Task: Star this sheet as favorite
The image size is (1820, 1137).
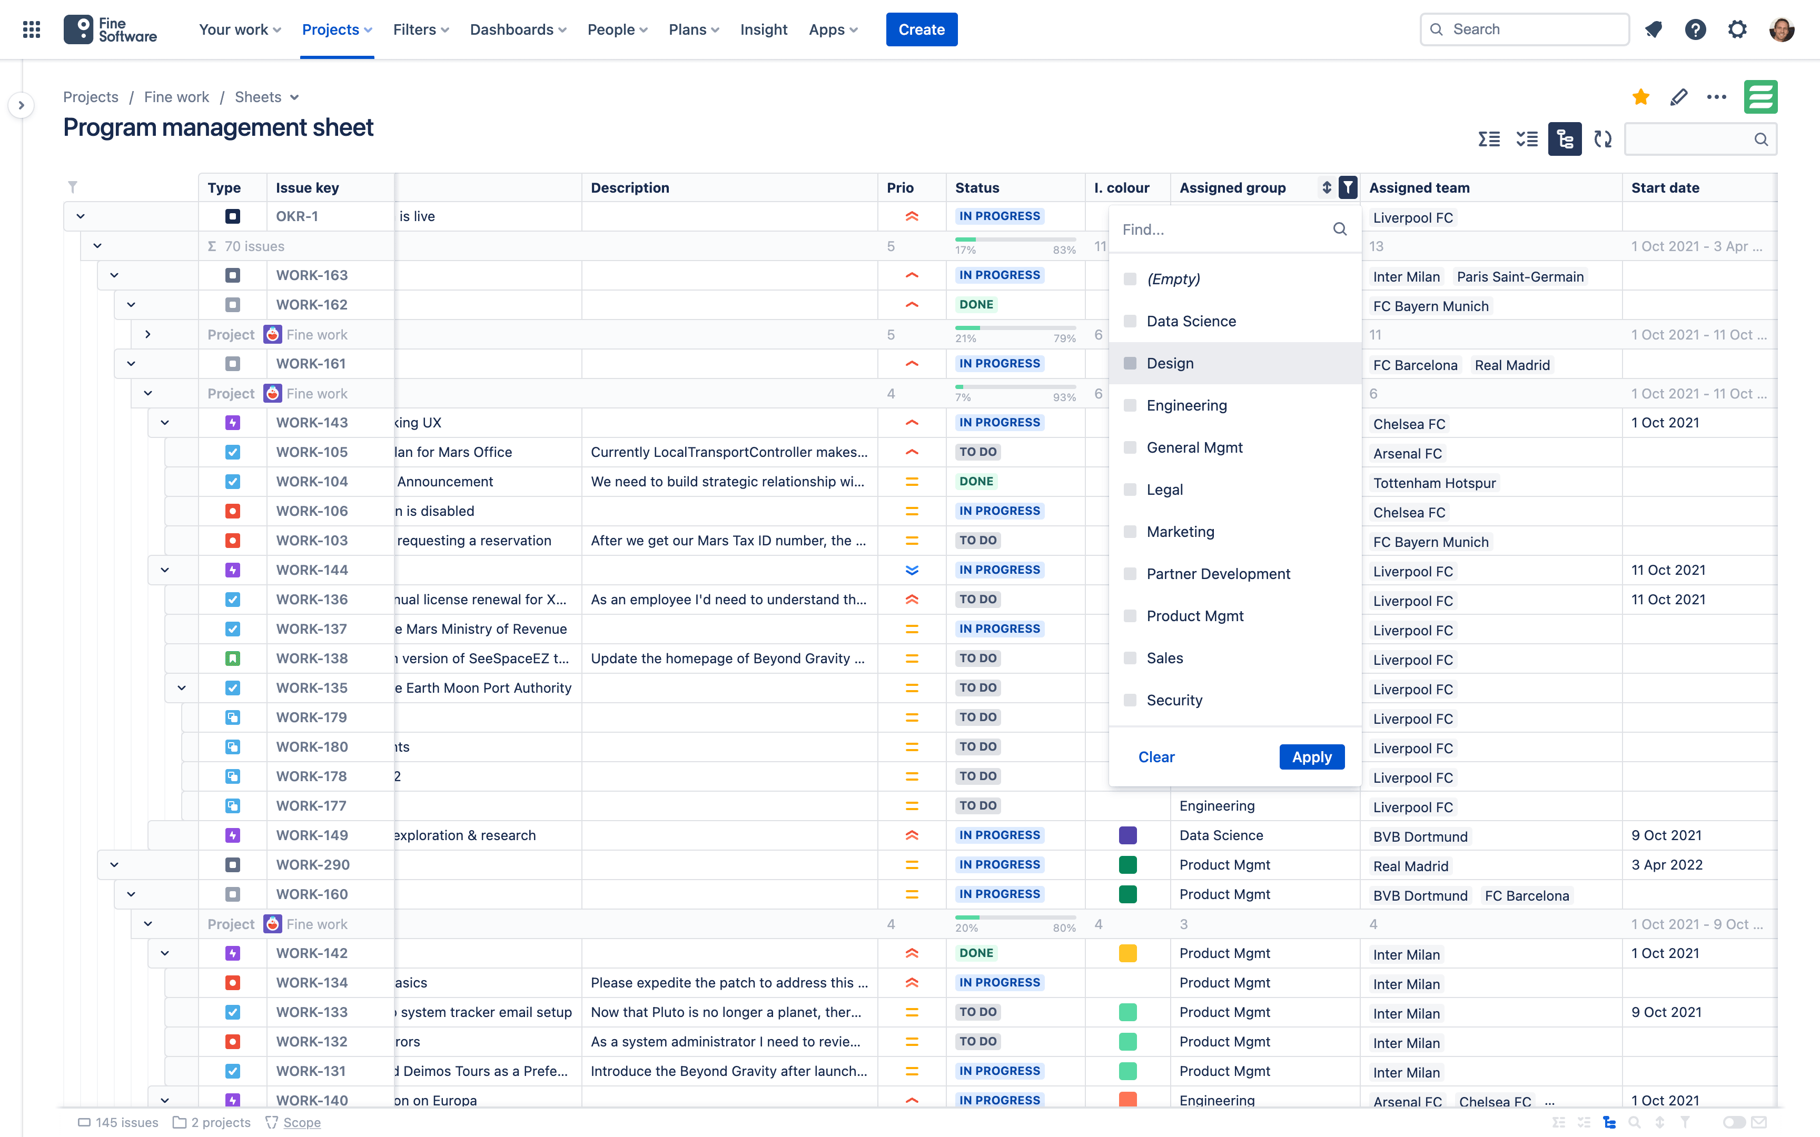Action: point(1641,97)
